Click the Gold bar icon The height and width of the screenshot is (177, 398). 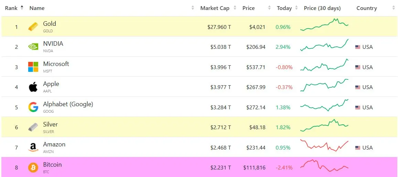point(33,27)
